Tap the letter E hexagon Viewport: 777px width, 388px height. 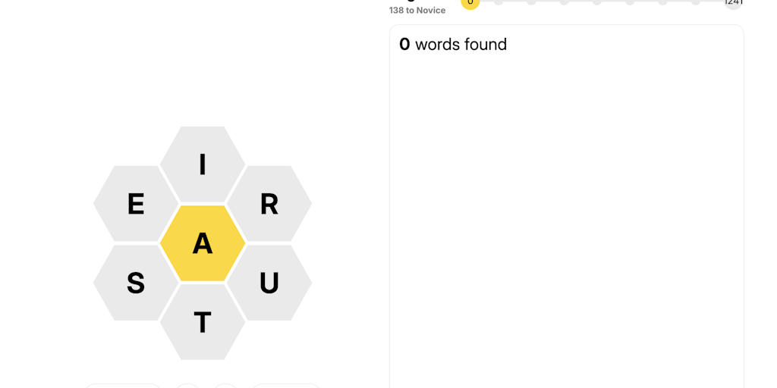pyautogui.click(x=136, y=204)
